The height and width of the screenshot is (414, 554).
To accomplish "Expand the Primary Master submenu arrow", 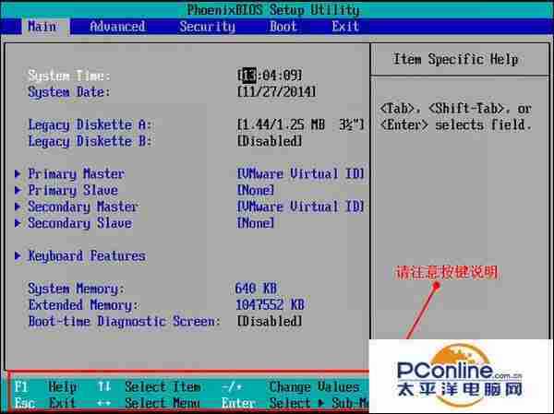I will (18, 174).
